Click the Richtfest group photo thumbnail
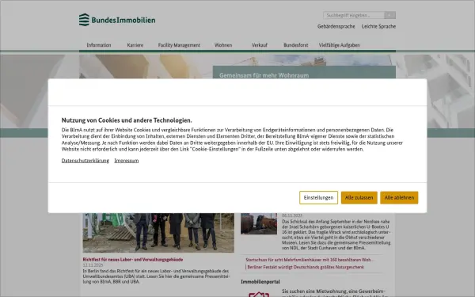Image resolution: width=475 pixels, height=297 pixels. pyautogui.click(x=158, y=232)
